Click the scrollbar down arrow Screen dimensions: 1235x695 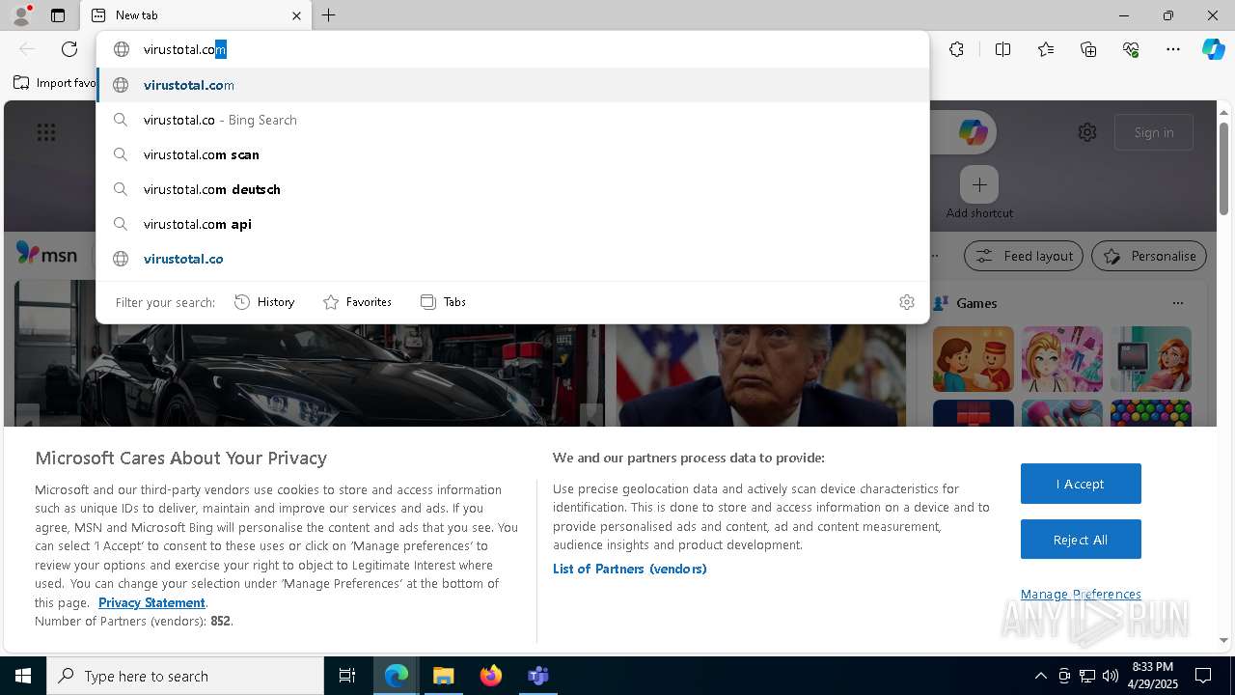[x=1223, y=640]
